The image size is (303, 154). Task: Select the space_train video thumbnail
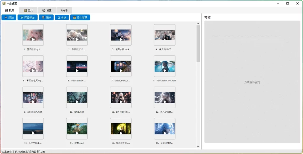coord(121,66)
